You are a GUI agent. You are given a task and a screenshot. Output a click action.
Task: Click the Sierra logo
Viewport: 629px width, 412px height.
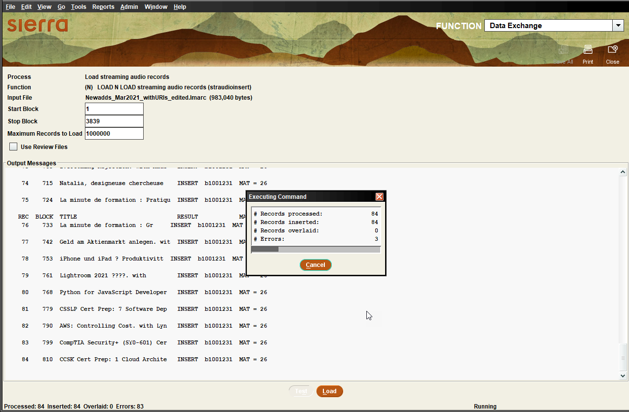38,25
